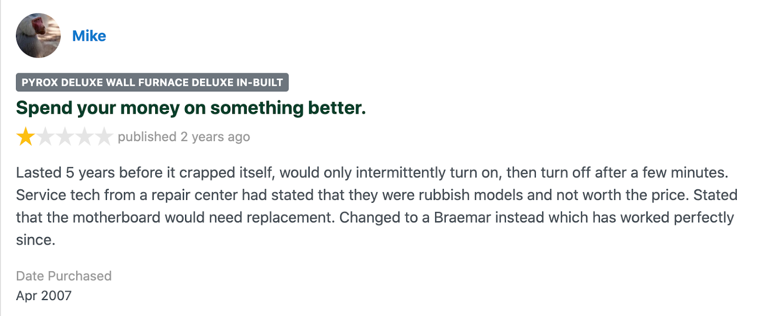Open the 'Spend your money on something better' title
The image size is (771, 316).
[x=191, y=108]
